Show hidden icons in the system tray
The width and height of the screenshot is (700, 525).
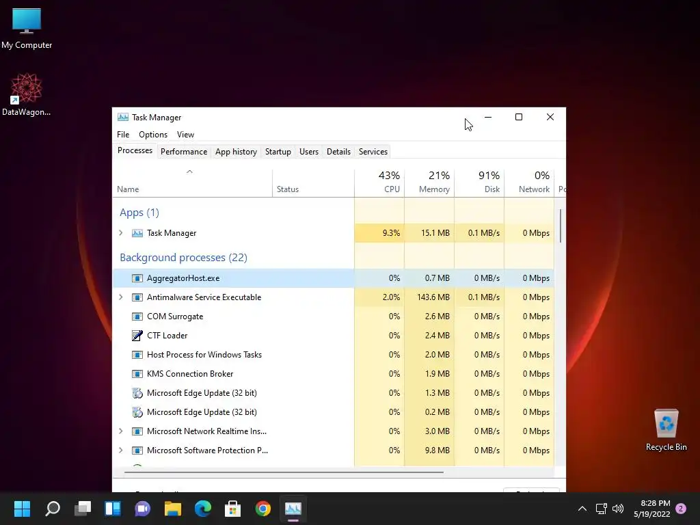point(582,509)
